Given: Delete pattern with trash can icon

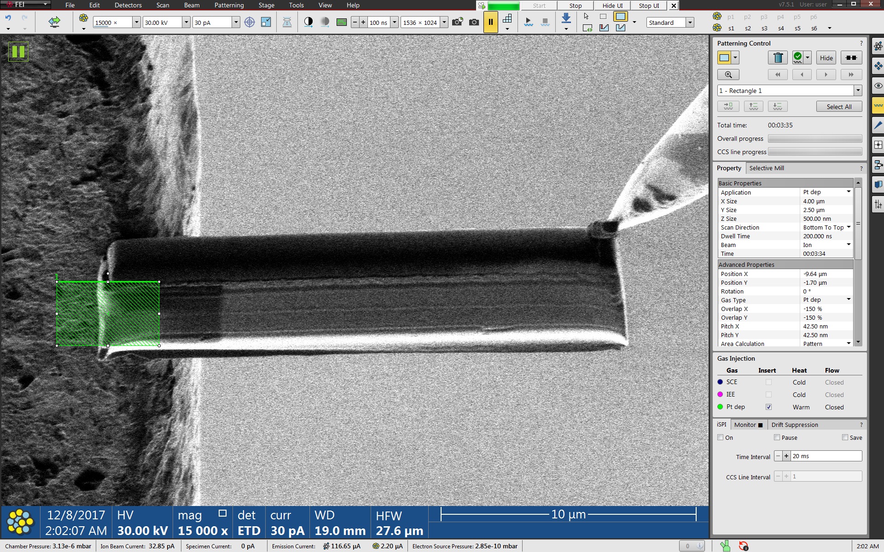Looking at the screenshot, I should (778, 57).
